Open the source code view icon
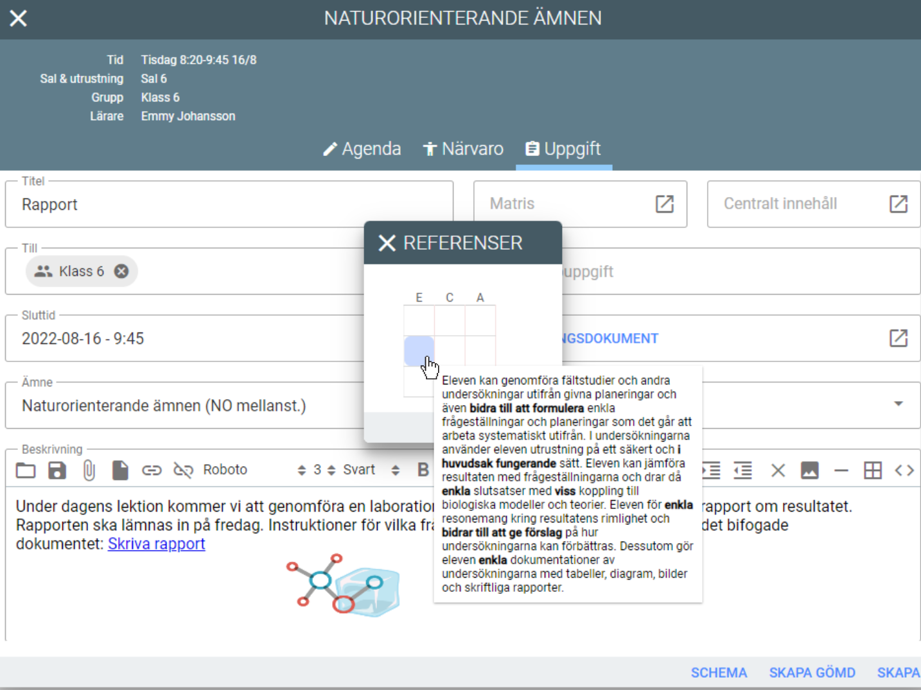 [x=904, y=470]
